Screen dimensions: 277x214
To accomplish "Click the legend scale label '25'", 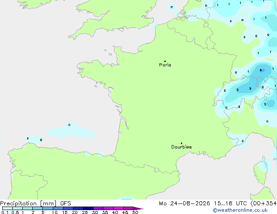I will coord(85,212).
